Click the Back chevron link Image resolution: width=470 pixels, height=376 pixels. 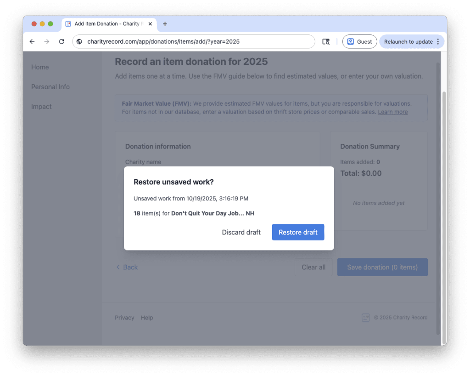pos(127,267)
